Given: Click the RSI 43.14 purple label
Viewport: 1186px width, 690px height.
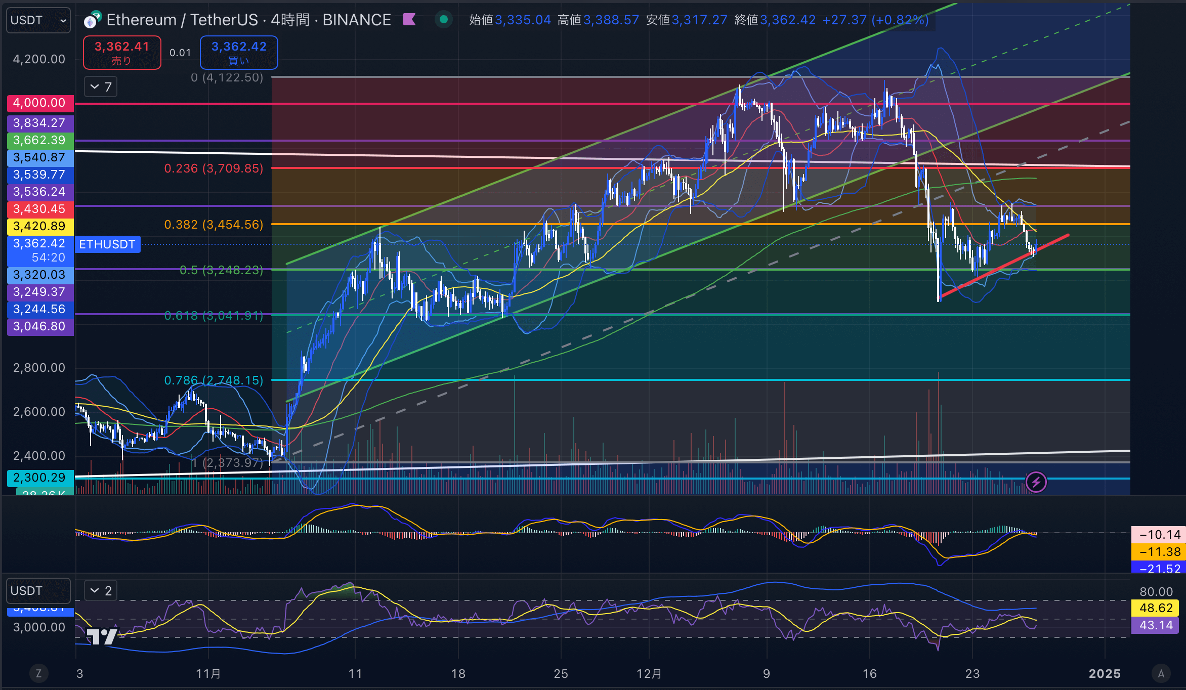Looking at the screenshot, I should [1156, 625].
